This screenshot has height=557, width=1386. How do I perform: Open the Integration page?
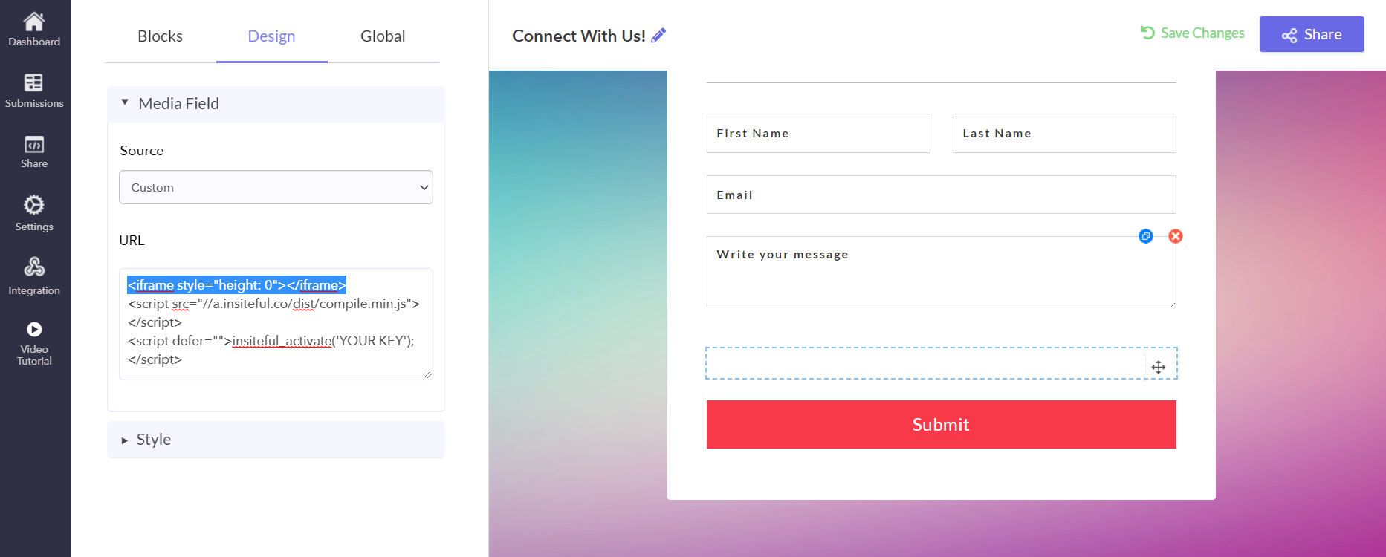coord(34,276)
